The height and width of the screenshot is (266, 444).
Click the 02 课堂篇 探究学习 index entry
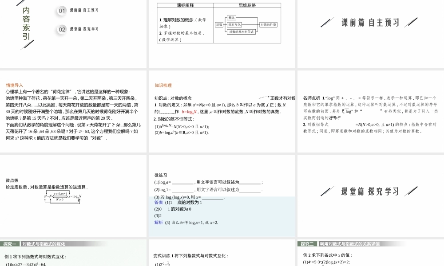pyautogui.click(x=84, y=29)
